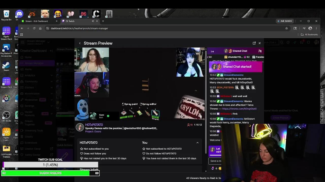Viewport: 325px width, 182px height.
Task: Click StreamElements username in 10:53 message
Action: [x=233, y=75]
